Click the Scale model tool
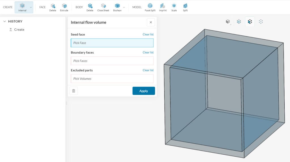The width and height of the screenshot is (290, 162). click(174, 7)
